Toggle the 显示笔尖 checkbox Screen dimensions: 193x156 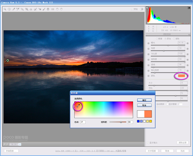coord(148,143)
